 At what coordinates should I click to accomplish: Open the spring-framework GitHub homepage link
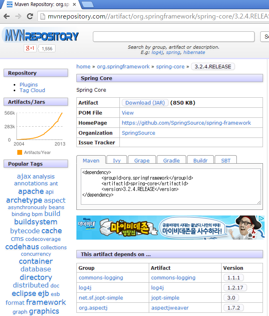186,123
